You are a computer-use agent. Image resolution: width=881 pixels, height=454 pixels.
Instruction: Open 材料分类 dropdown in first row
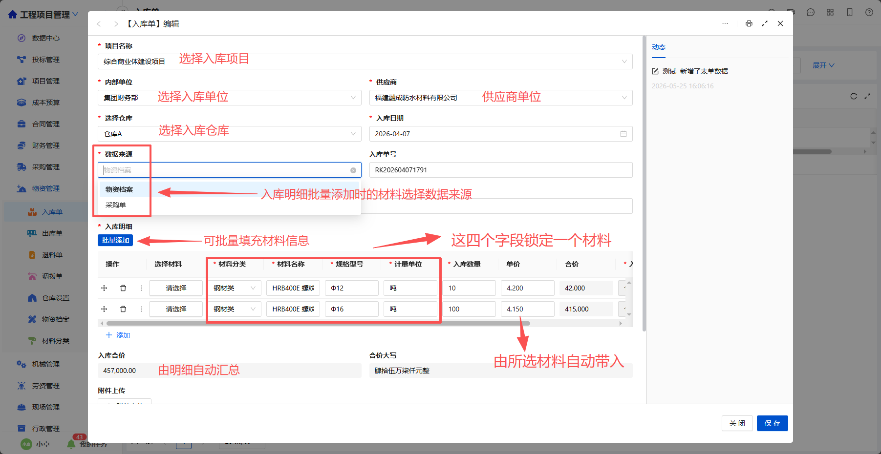point(235,288)
